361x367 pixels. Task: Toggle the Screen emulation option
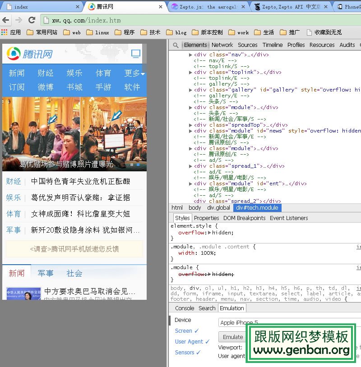pyautogui.click(x=187, y=331)
